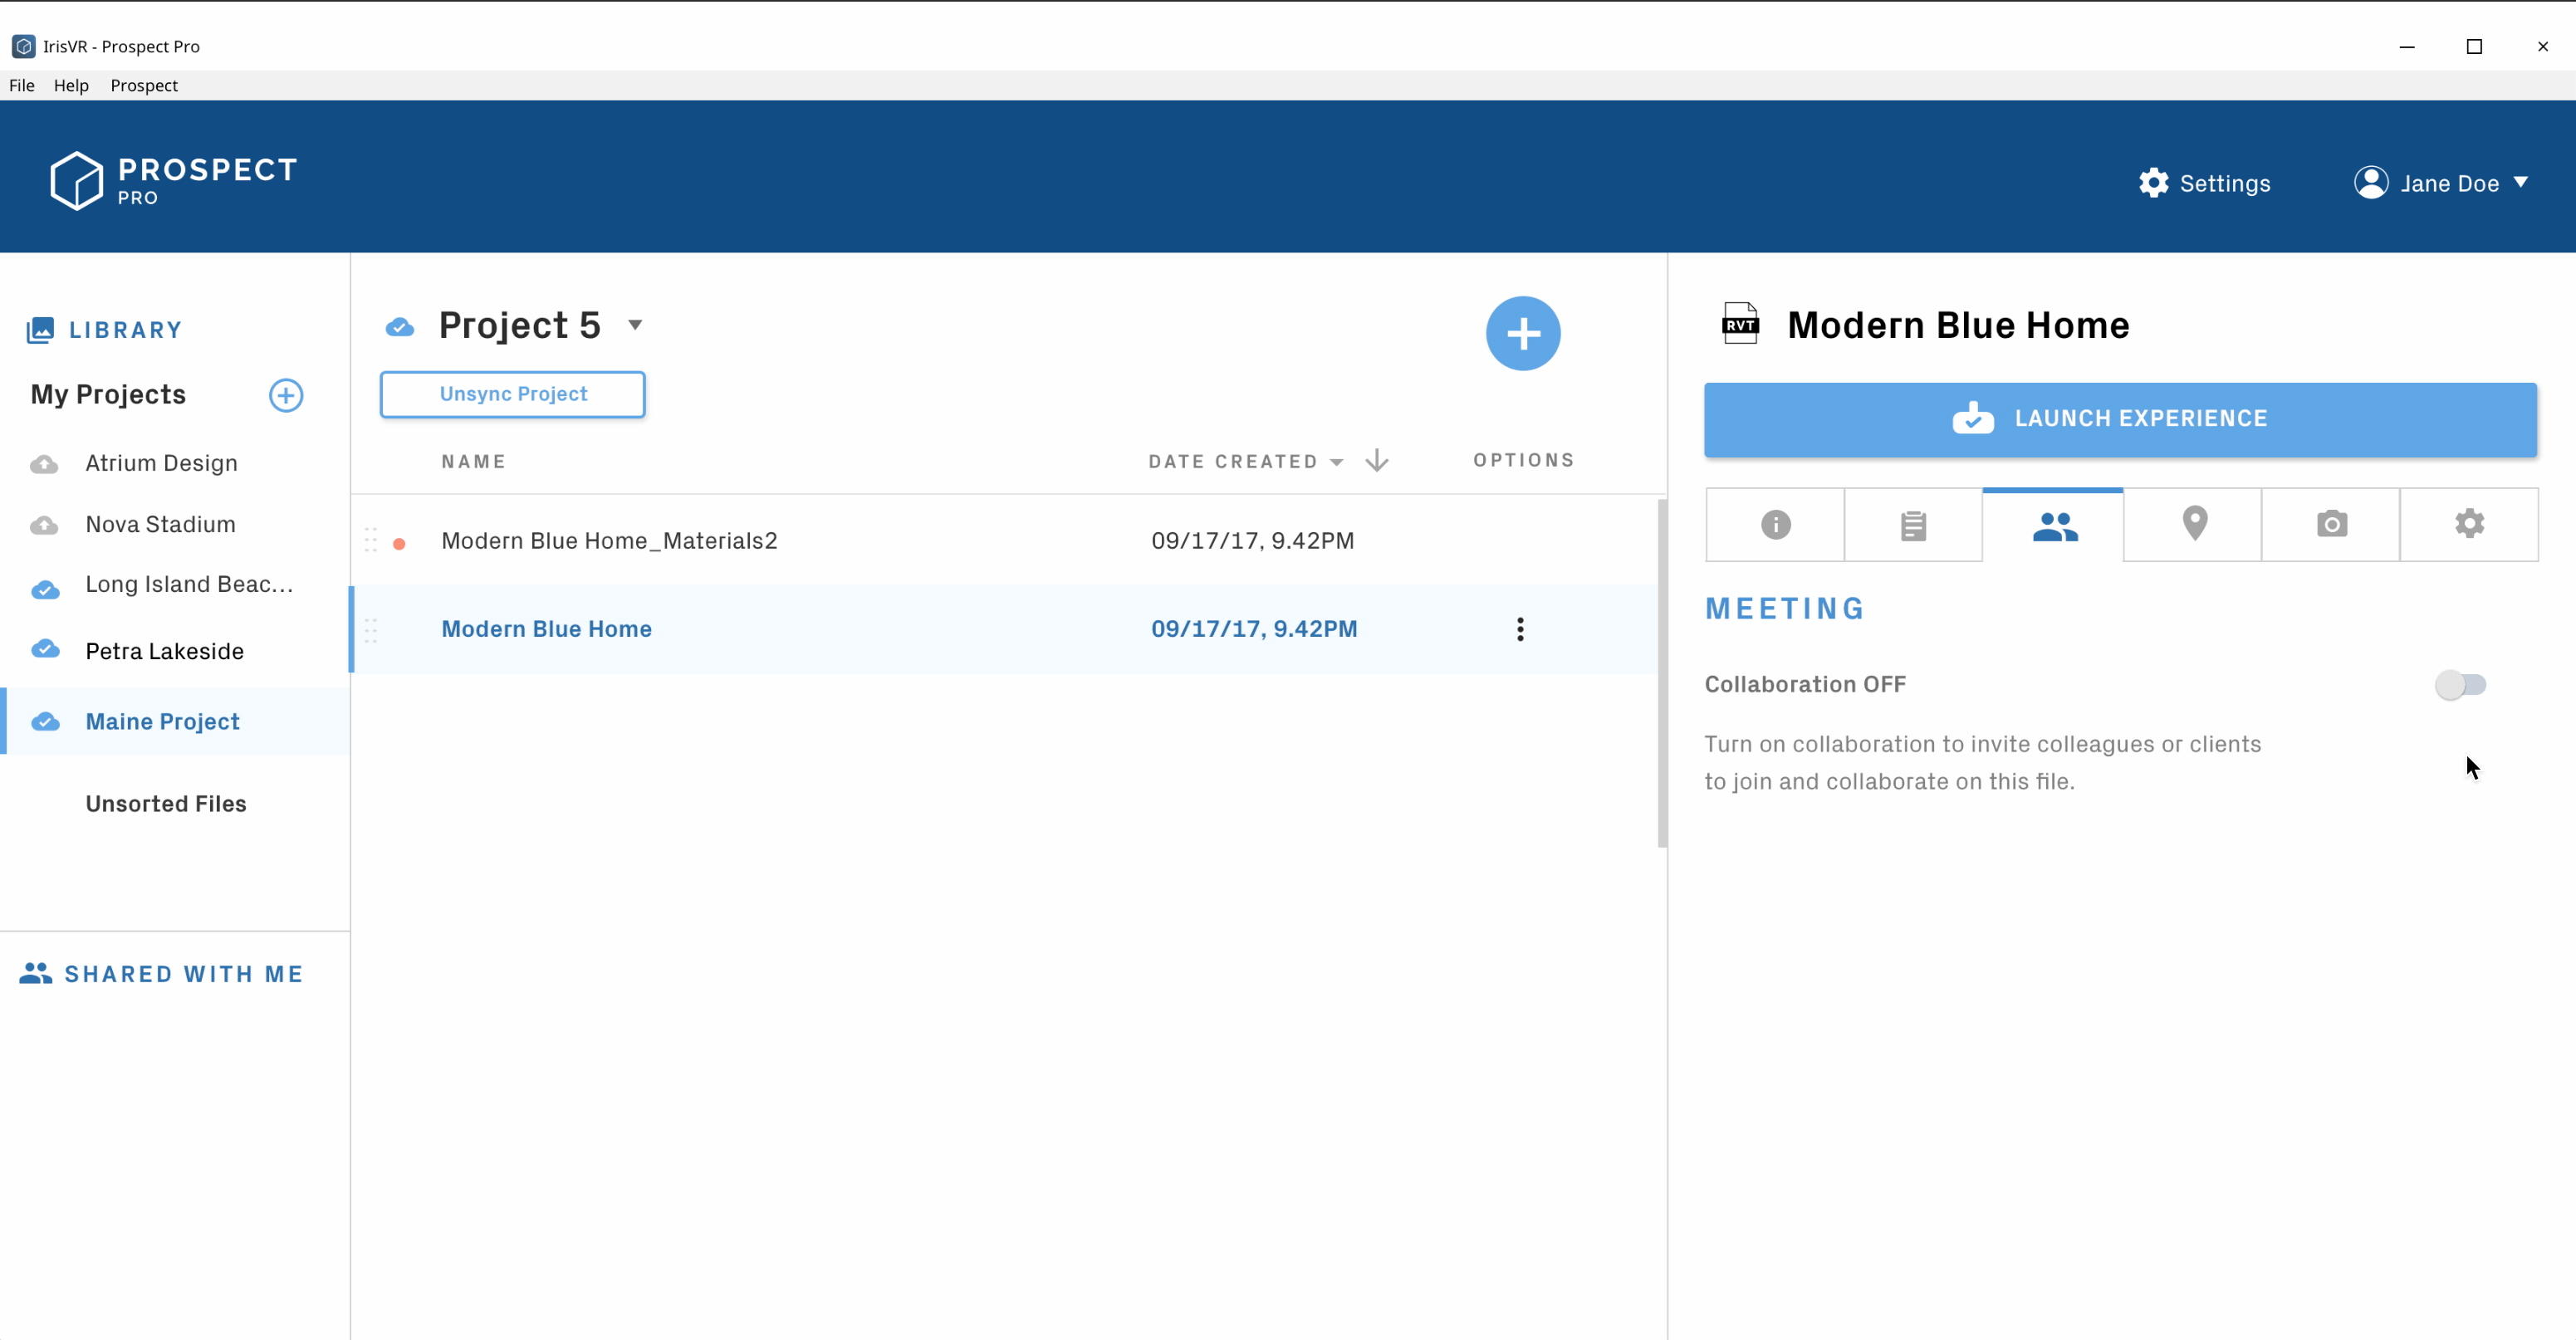This screenshot has width=2576, height=1340.
Task: Open the Prospect menu
Action: coord(144,85)
